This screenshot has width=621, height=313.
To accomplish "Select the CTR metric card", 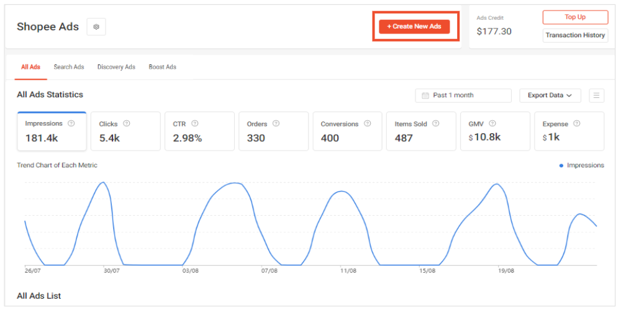I will point(199,131).
